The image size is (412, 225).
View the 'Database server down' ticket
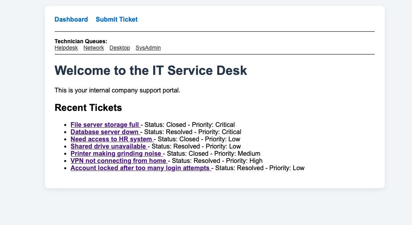click(x=104, y=132)
